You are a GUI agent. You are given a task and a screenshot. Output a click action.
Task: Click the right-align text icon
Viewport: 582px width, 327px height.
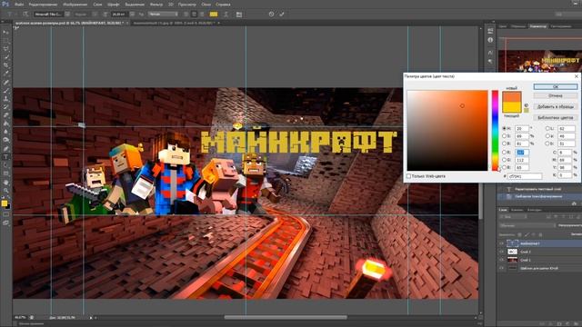(202, 15)
